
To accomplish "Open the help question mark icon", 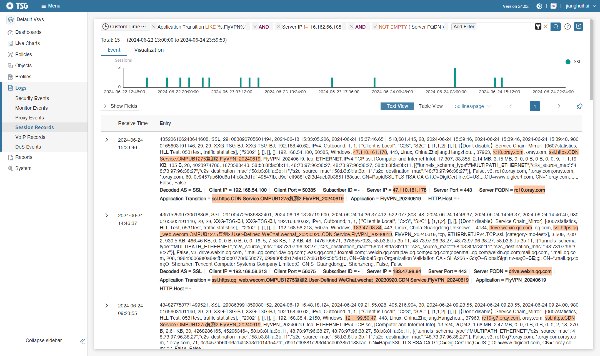I will (x=567, y=27).
